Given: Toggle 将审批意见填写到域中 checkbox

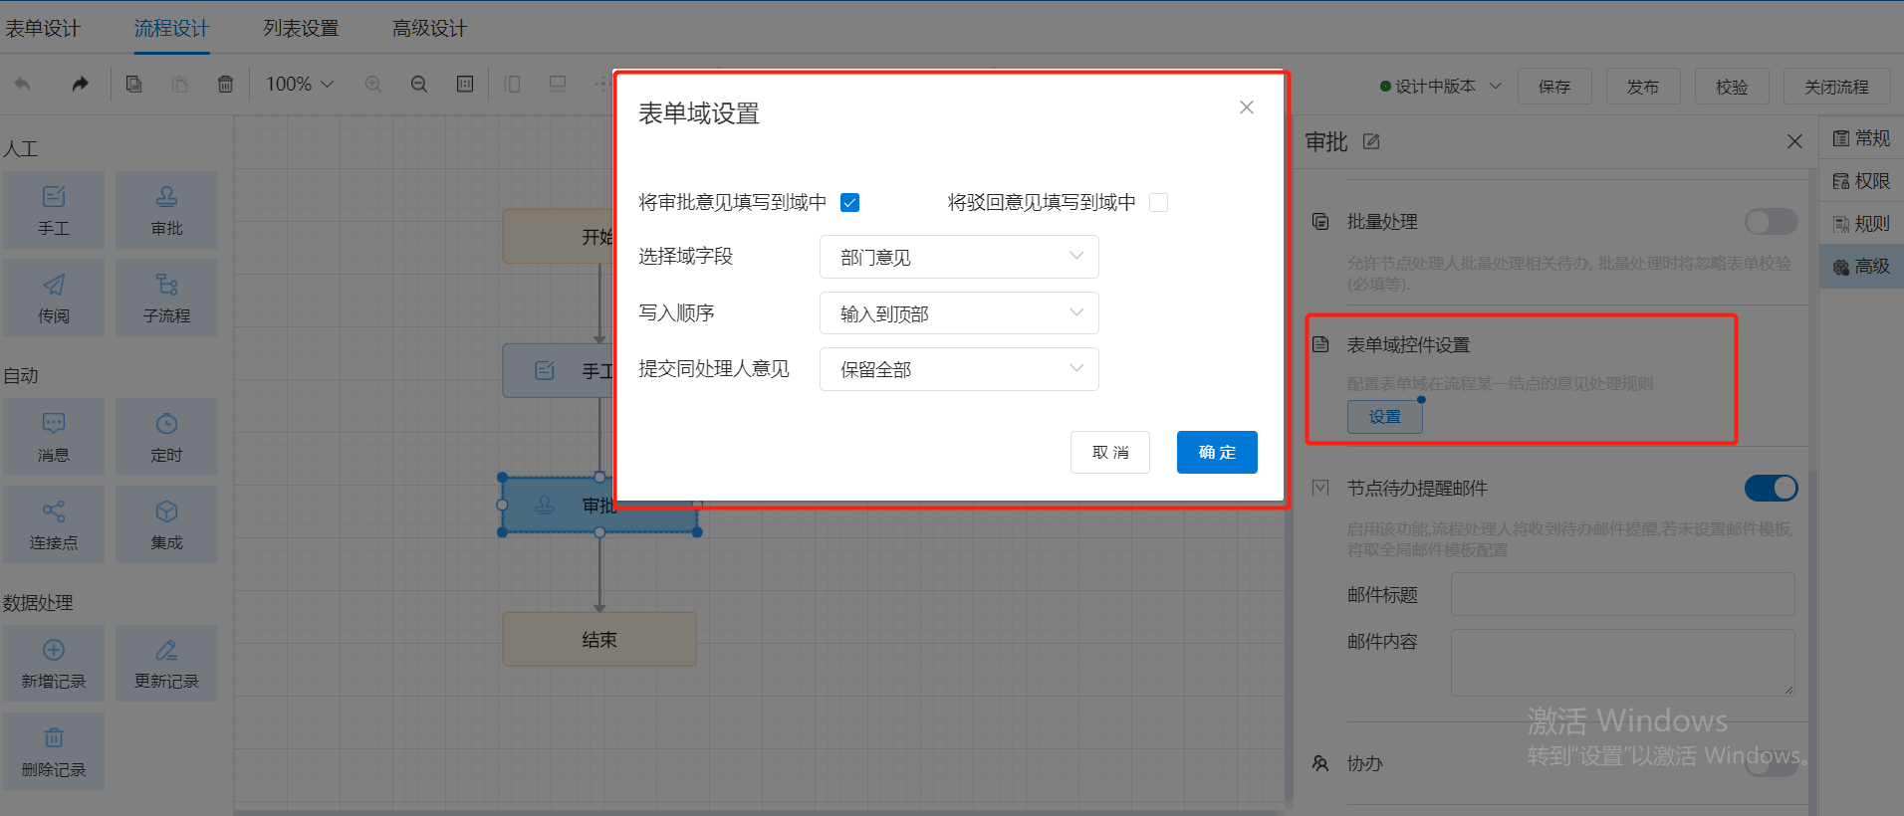Looking at the screenshot, I should (x=849, y=203).
